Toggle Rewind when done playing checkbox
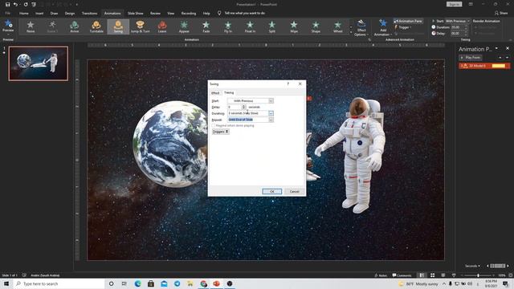 tap(214, 126)
